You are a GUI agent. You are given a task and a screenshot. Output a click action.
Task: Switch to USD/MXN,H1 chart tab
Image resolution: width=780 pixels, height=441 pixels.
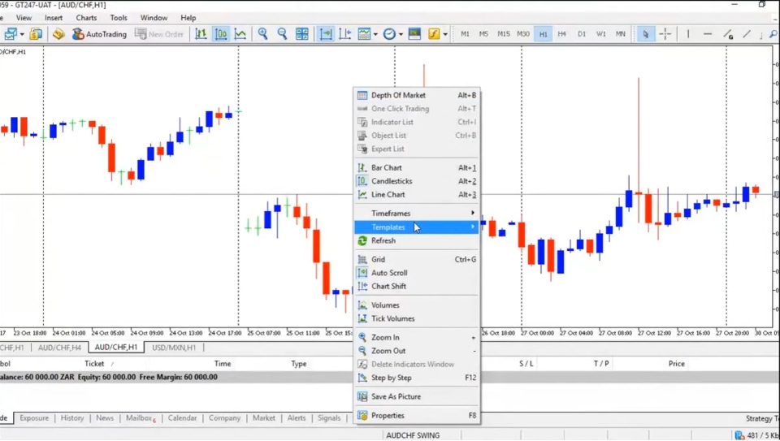tap(174, 348)
